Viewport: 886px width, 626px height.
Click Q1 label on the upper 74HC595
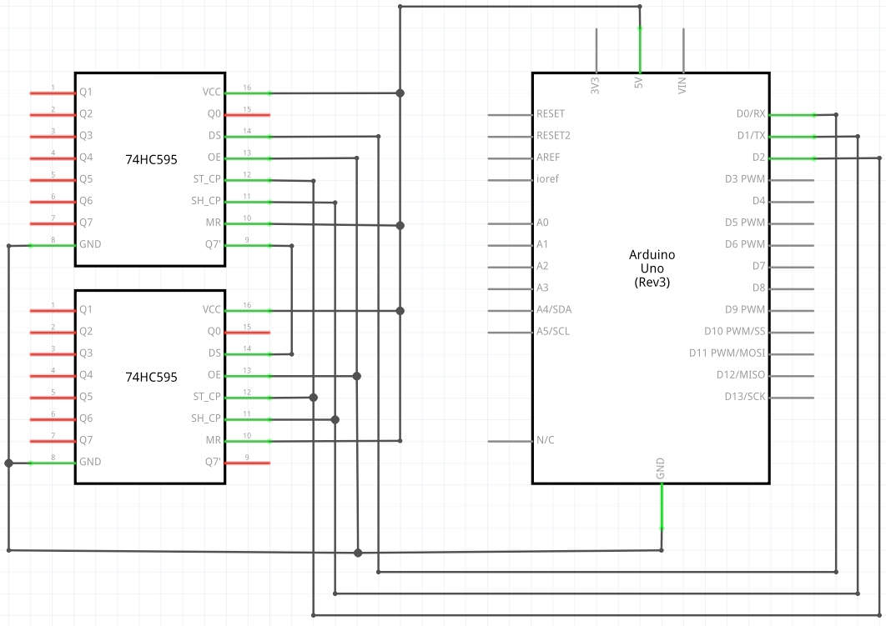[86, 92]
